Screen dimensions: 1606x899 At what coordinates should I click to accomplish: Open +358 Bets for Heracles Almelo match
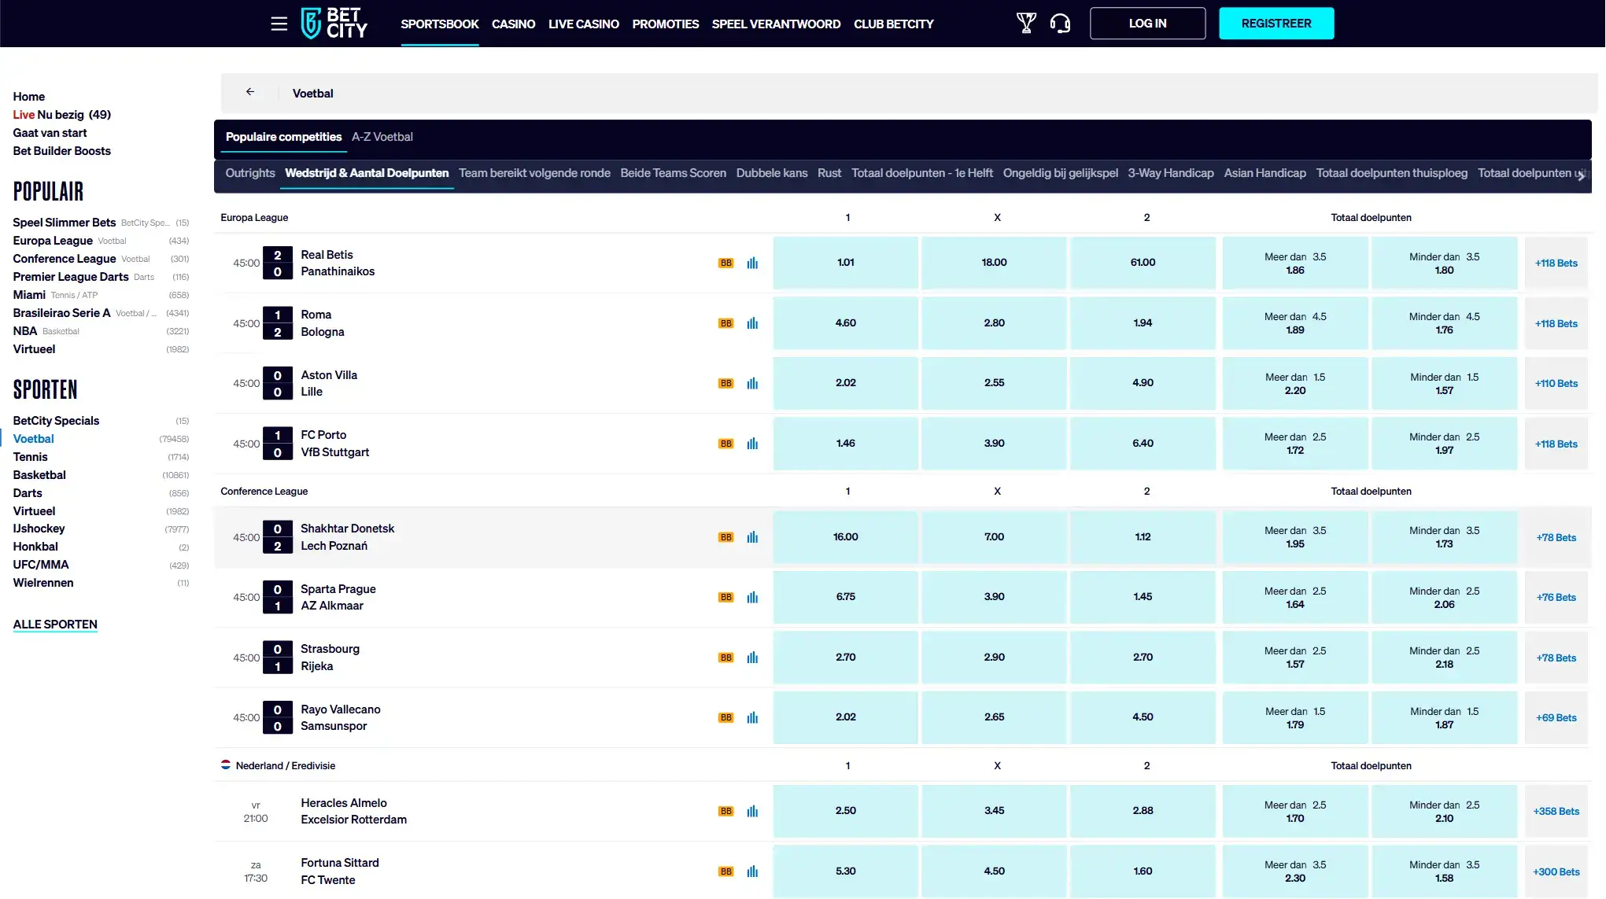tap(1556, 812)
